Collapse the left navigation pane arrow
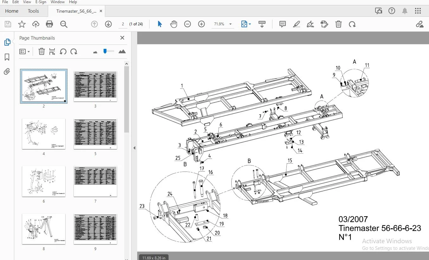 coord(134,148)
